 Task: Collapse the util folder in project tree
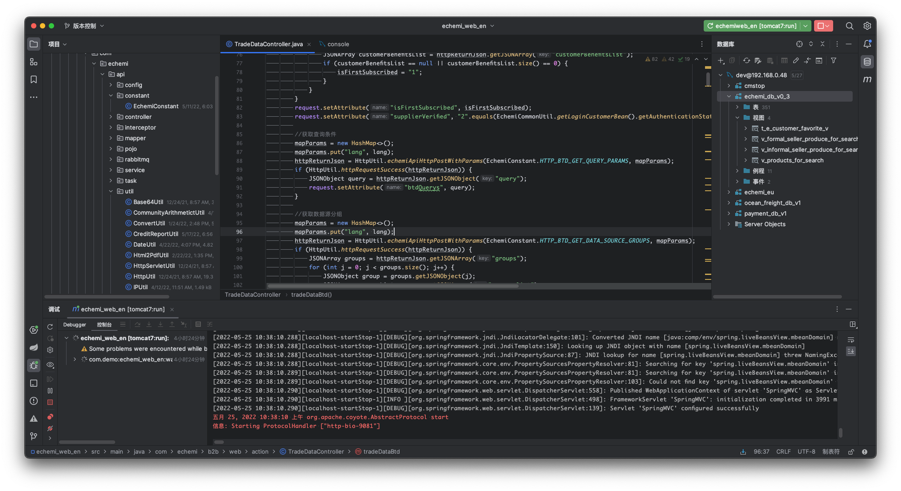pyautogui.click(x=111, y=191)
